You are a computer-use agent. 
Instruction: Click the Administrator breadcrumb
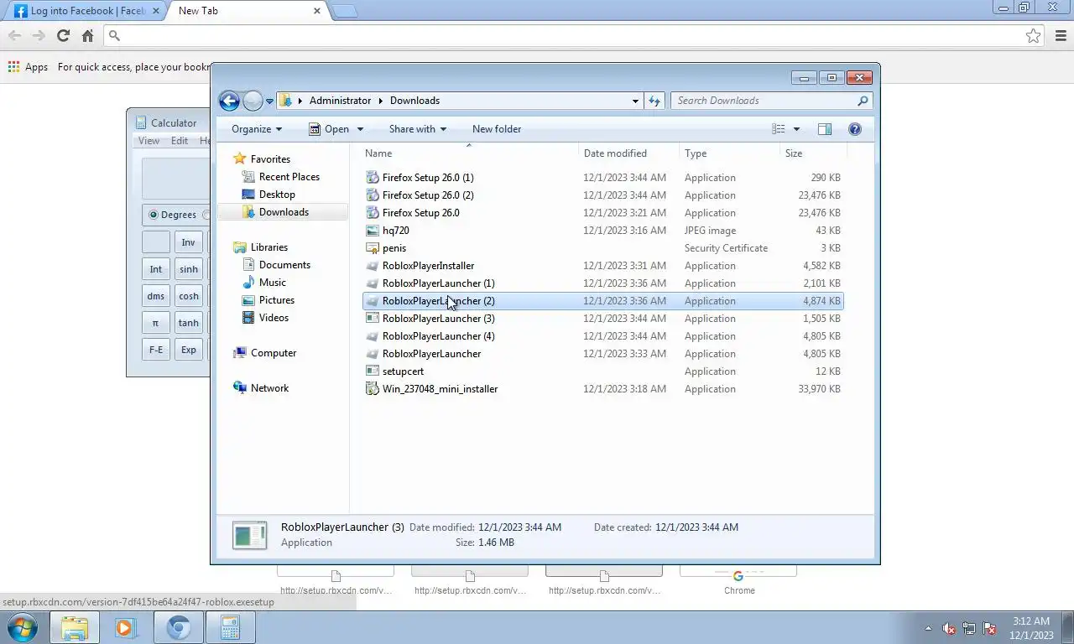pos(340,101)
